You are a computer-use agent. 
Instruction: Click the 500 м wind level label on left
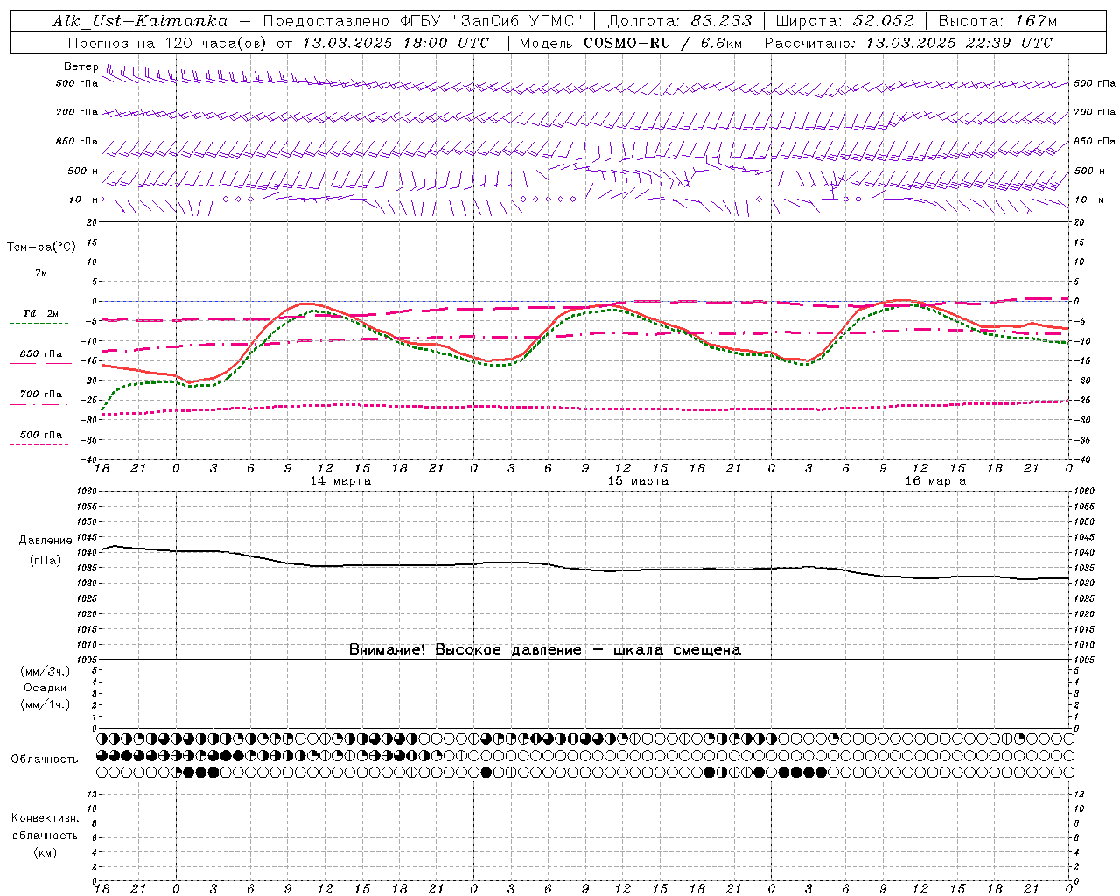(x=83, y=171)
